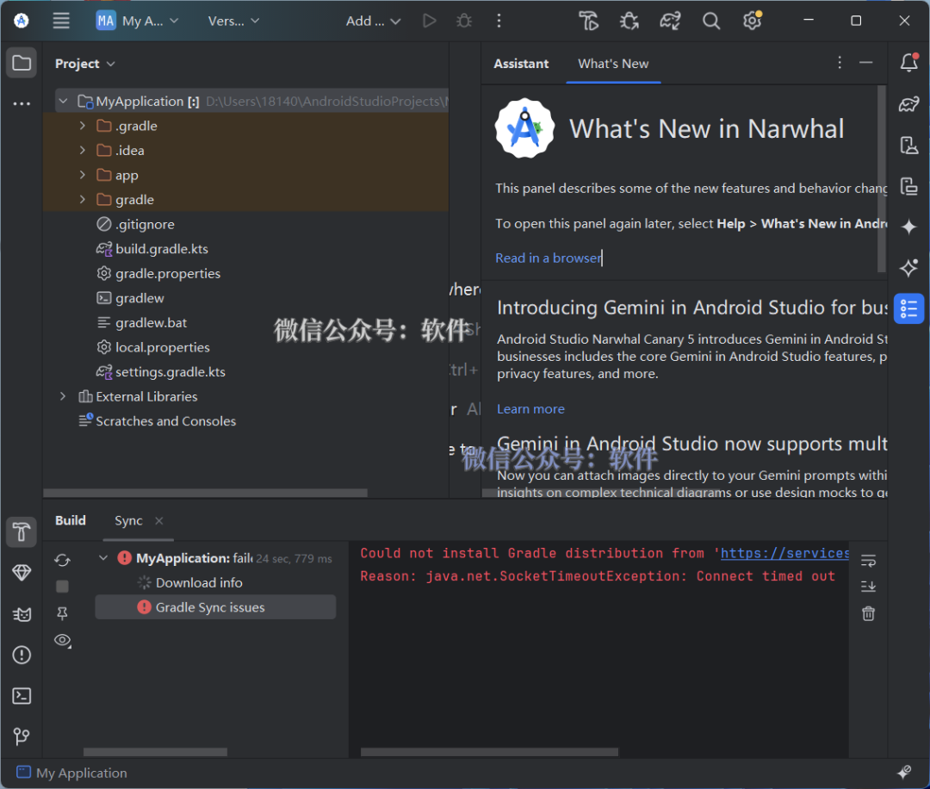This screenshot has height=789, width=930.
Task: Open the Project tool window folder icon
Action: (x=22, y=63)
